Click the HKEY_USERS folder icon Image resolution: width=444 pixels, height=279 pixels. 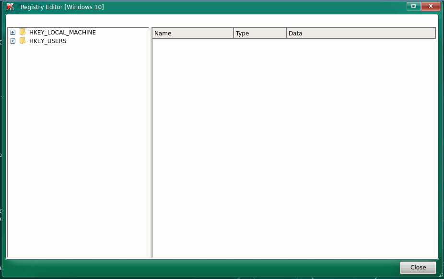tap(23, 40)
